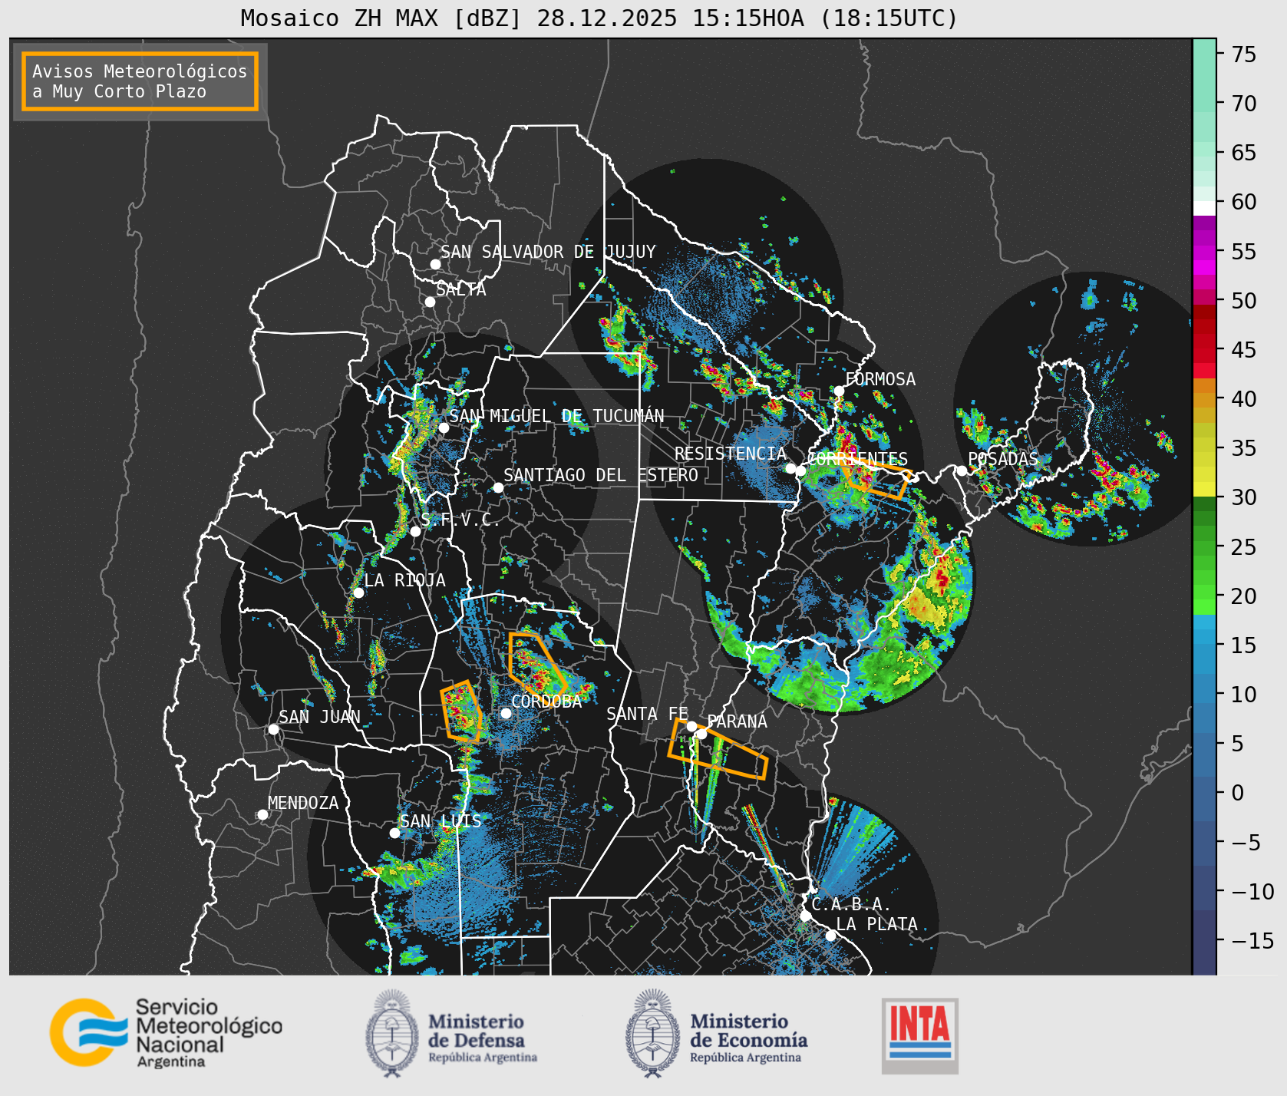
Task: Click the 15 tick label on the color scale
Action: click(x=1244, y=645)
